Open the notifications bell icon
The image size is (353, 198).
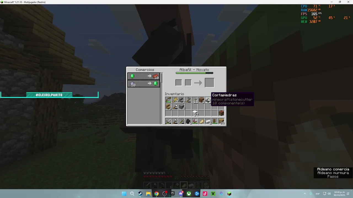[x=348, y=194]
